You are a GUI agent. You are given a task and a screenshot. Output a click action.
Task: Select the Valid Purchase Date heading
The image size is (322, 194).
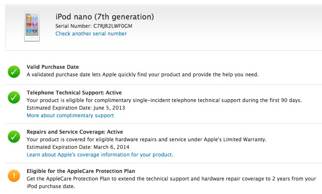[53, 67]
